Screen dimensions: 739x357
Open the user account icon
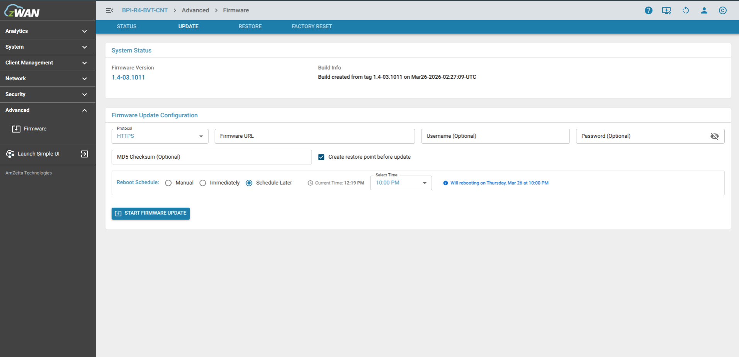coord(704,10)
